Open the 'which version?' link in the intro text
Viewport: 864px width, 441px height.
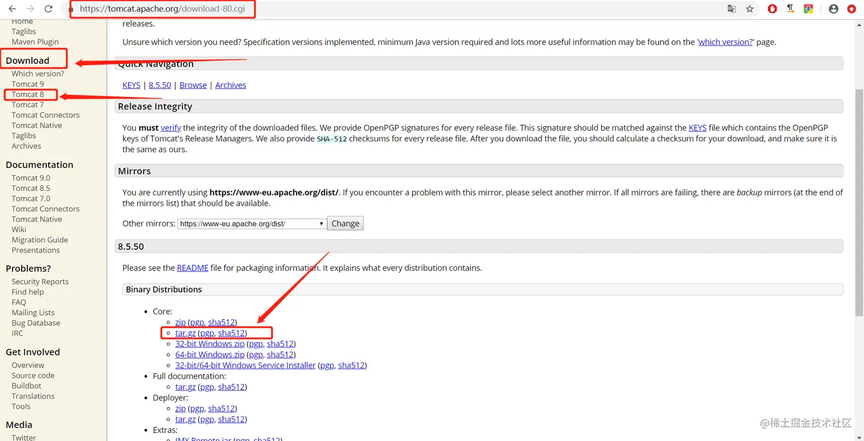726,42
